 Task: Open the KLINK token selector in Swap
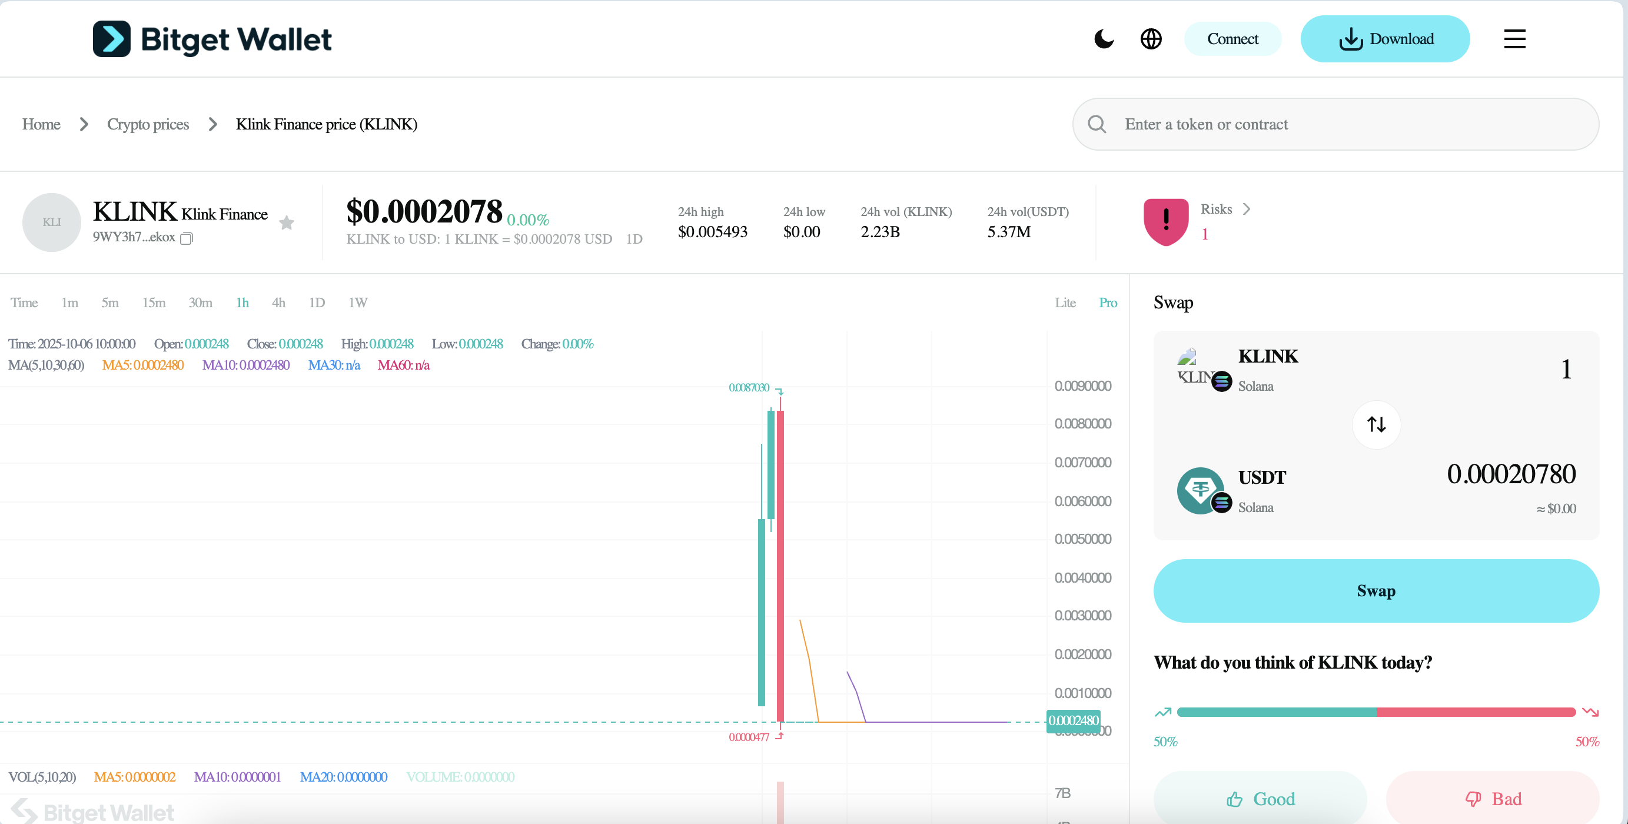(1267, 357)
